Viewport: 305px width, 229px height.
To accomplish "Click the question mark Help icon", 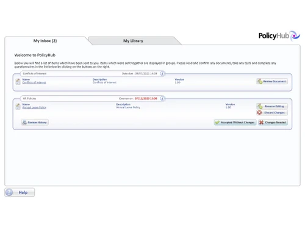I will coord(9,192).
